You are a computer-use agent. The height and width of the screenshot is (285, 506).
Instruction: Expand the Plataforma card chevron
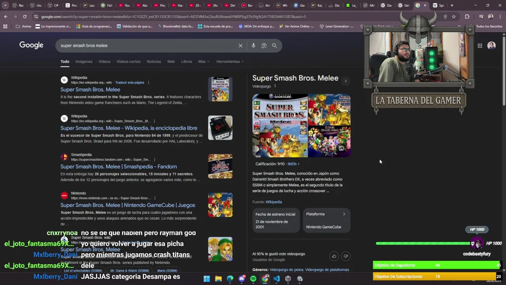[344, 214]
